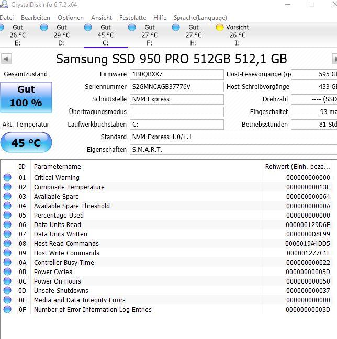Select drive C: at 45 °C
The image size is (337, 339).
[106, 35]
